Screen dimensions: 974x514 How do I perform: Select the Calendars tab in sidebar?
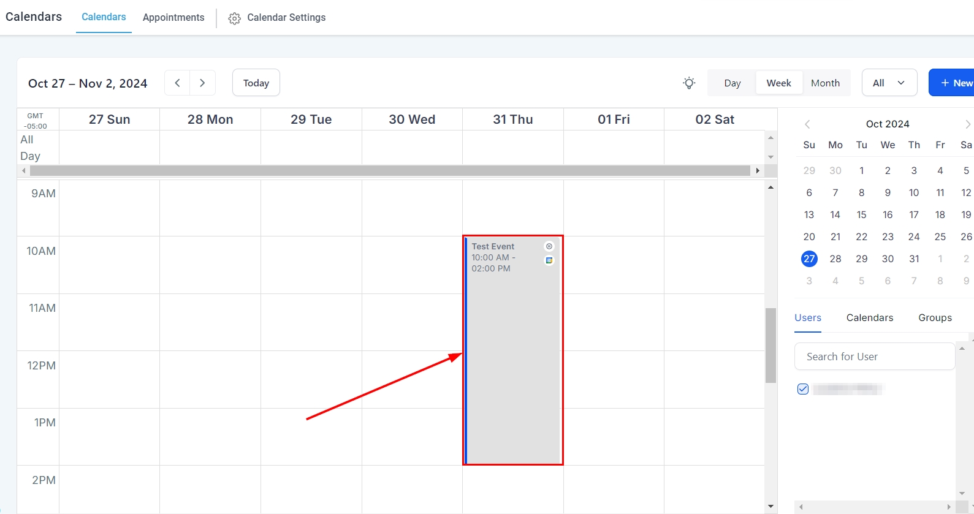click(x=869, y=318)
